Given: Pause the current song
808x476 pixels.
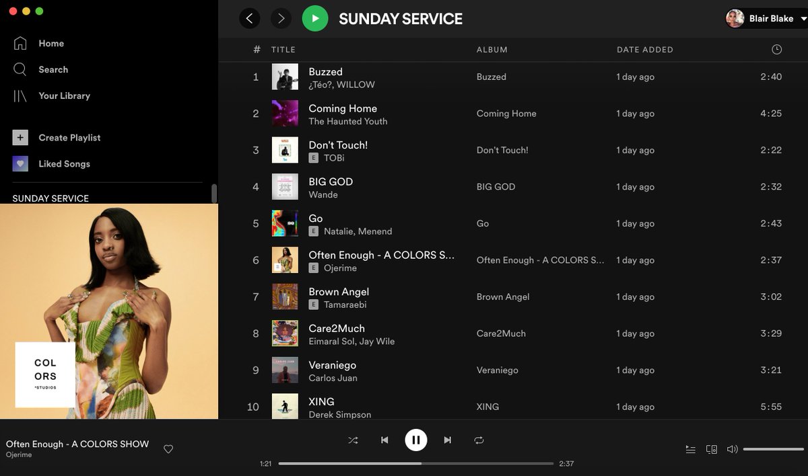Looking at the screenshot, I should click(416, 440).
